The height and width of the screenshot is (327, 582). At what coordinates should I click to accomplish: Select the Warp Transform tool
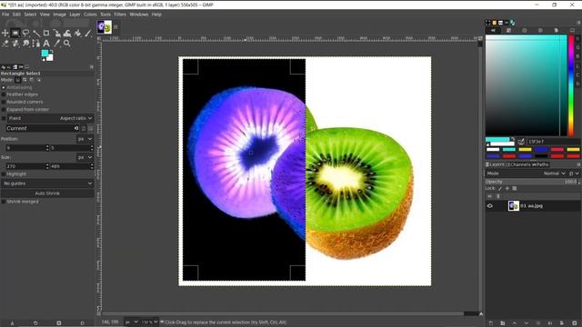[67, 33]
